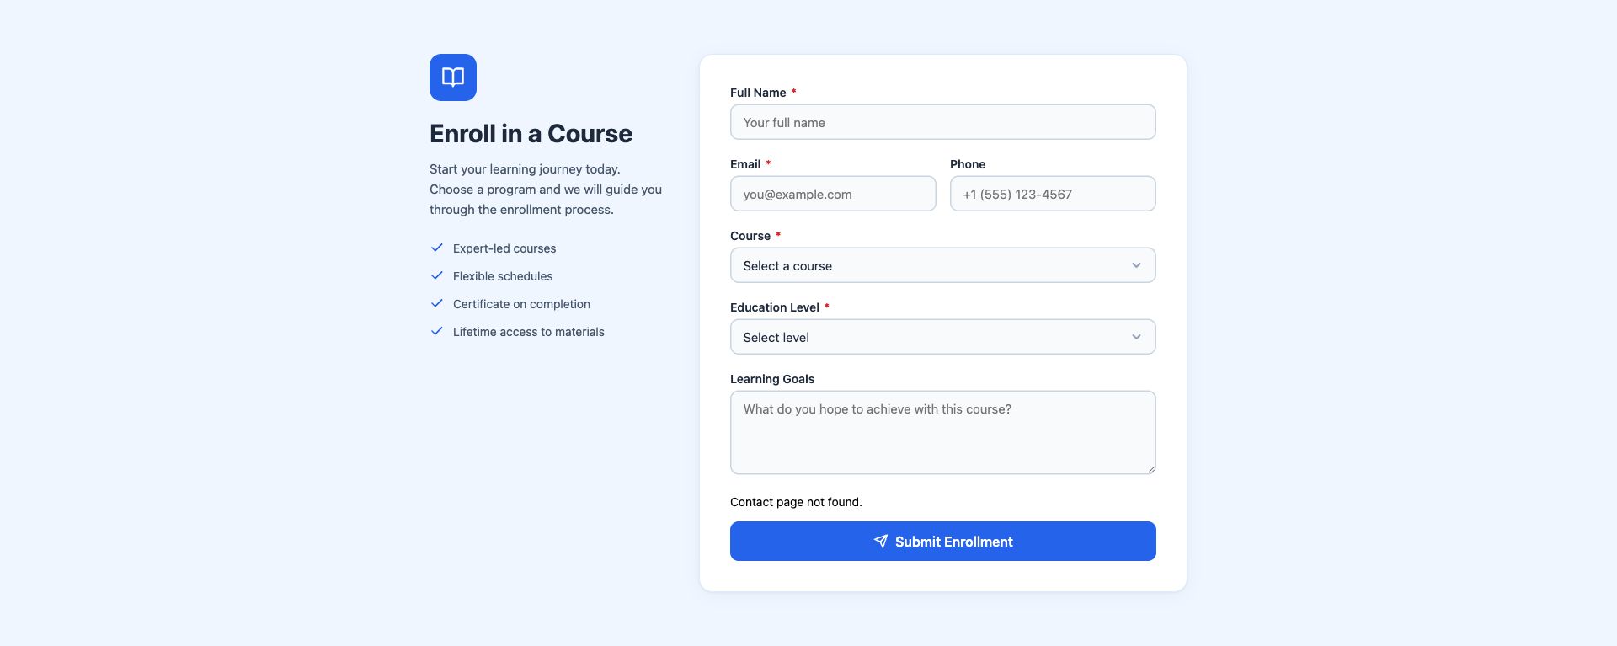Click the book icon above the heading

coord(452,77)
